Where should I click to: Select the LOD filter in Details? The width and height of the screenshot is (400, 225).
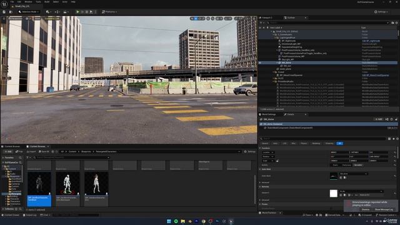pyautogui.click(x=284, y=143)
